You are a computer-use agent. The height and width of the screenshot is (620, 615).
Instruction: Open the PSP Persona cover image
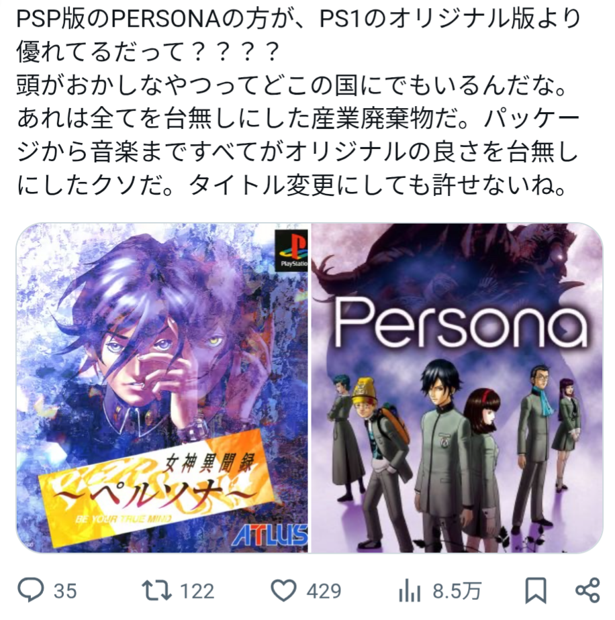[x=457, y=388]
